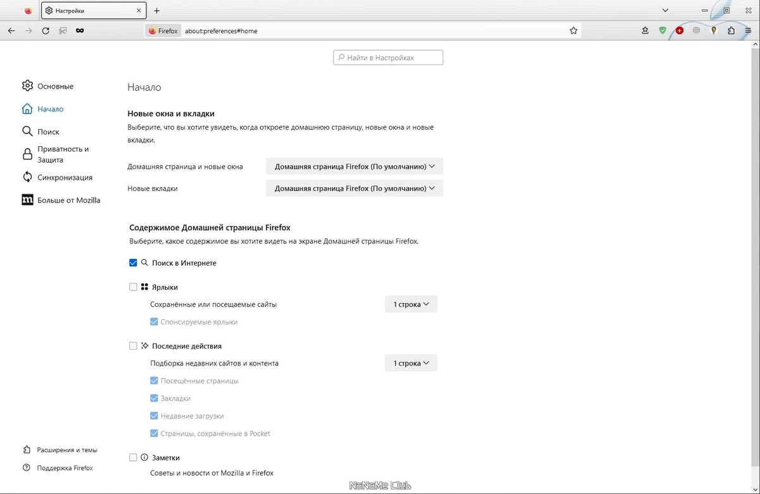Open the green shield extension
760x494 pixels.
pyautogui.click(x=662, y=30)
